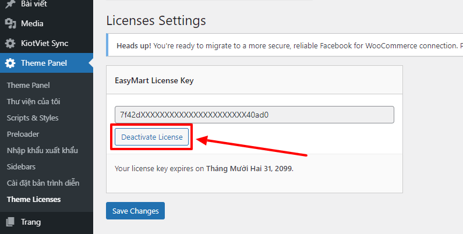Open Cài đặt bản trình diễn
Viewport: 463px width, 234px height.
[43, 183]
